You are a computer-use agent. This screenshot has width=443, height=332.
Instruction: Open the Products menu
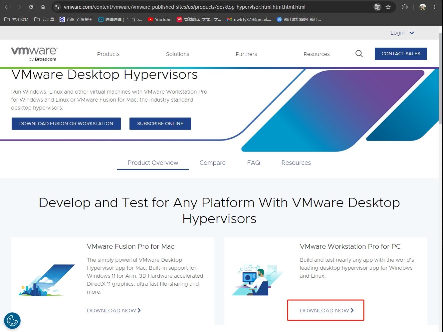pyautogui.click(x=108, y=54)
